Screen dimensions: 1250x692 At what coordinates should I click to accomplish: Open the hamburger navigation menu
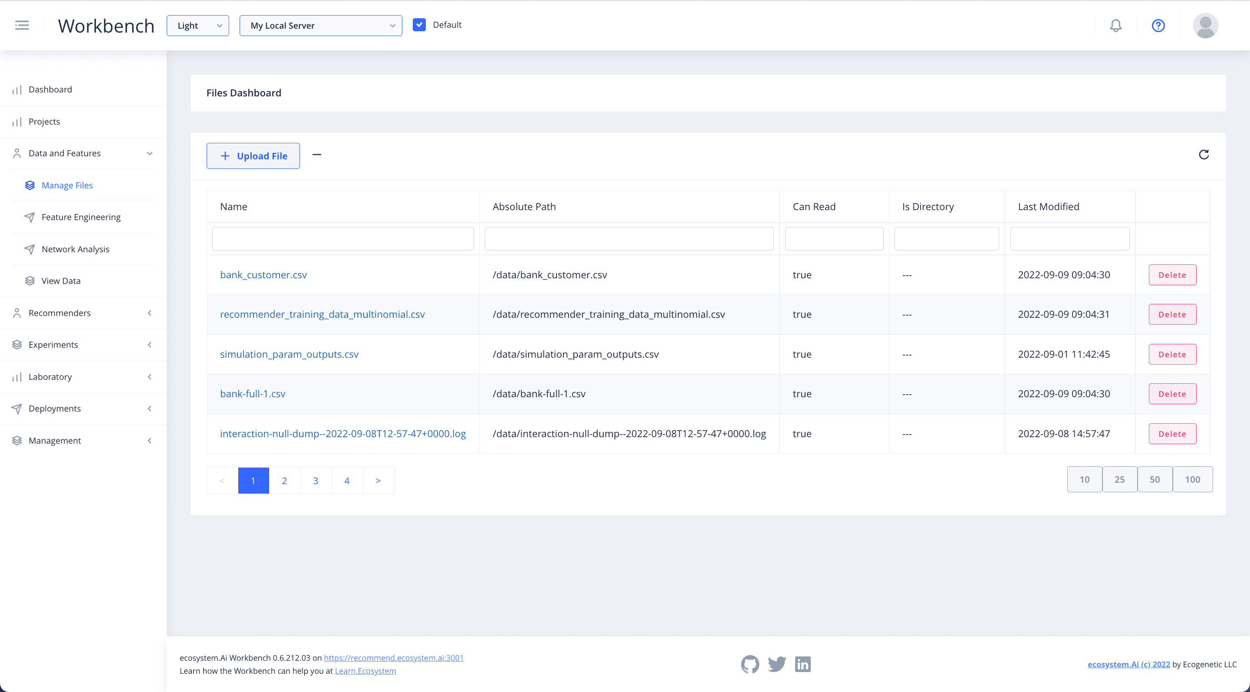(22, 25)
